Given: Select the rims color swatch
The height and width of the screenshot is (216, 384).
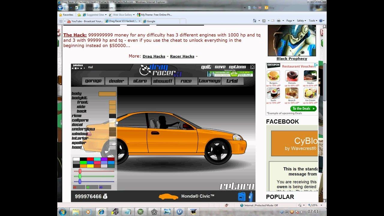Looking at the screenshot, I should point(112,116).
